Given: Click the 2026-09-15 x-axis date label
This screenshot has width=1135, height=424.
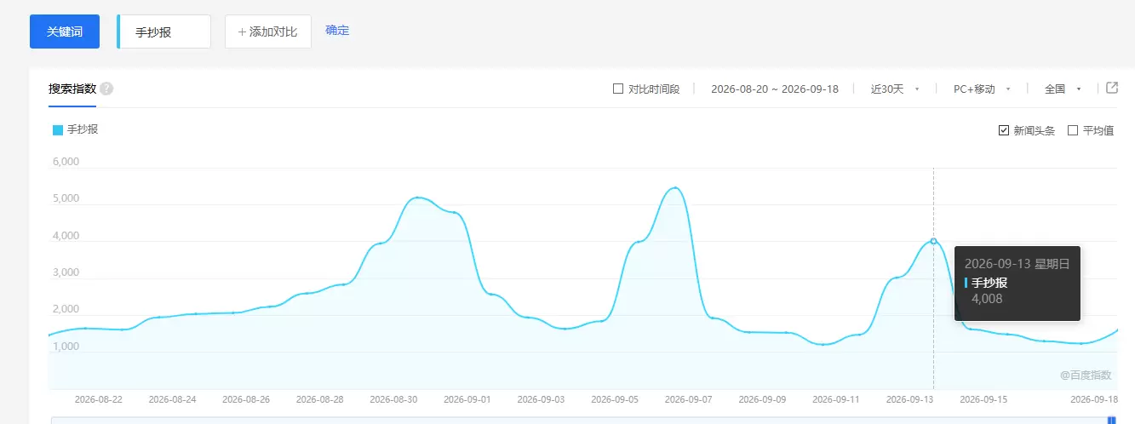Looking at the screenshot, I should click(983, 398).
